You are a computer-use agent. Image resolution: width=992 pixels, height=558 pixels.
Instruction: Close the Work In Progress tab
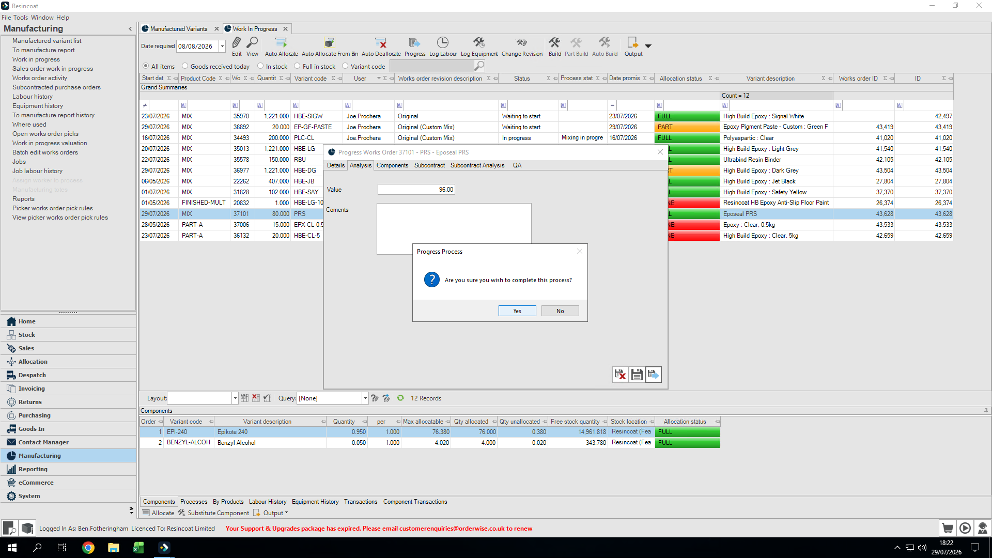coord(285,29)
